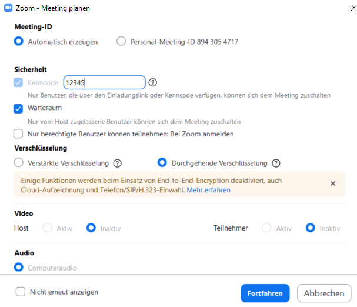Viewport: 357px width, 307px height.
Task: Click the Audio section heading
Action: (x=24, y=253)
